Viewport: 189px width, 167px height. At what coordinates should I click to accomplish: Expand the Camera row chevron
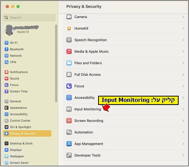click(x=183, y=17)
